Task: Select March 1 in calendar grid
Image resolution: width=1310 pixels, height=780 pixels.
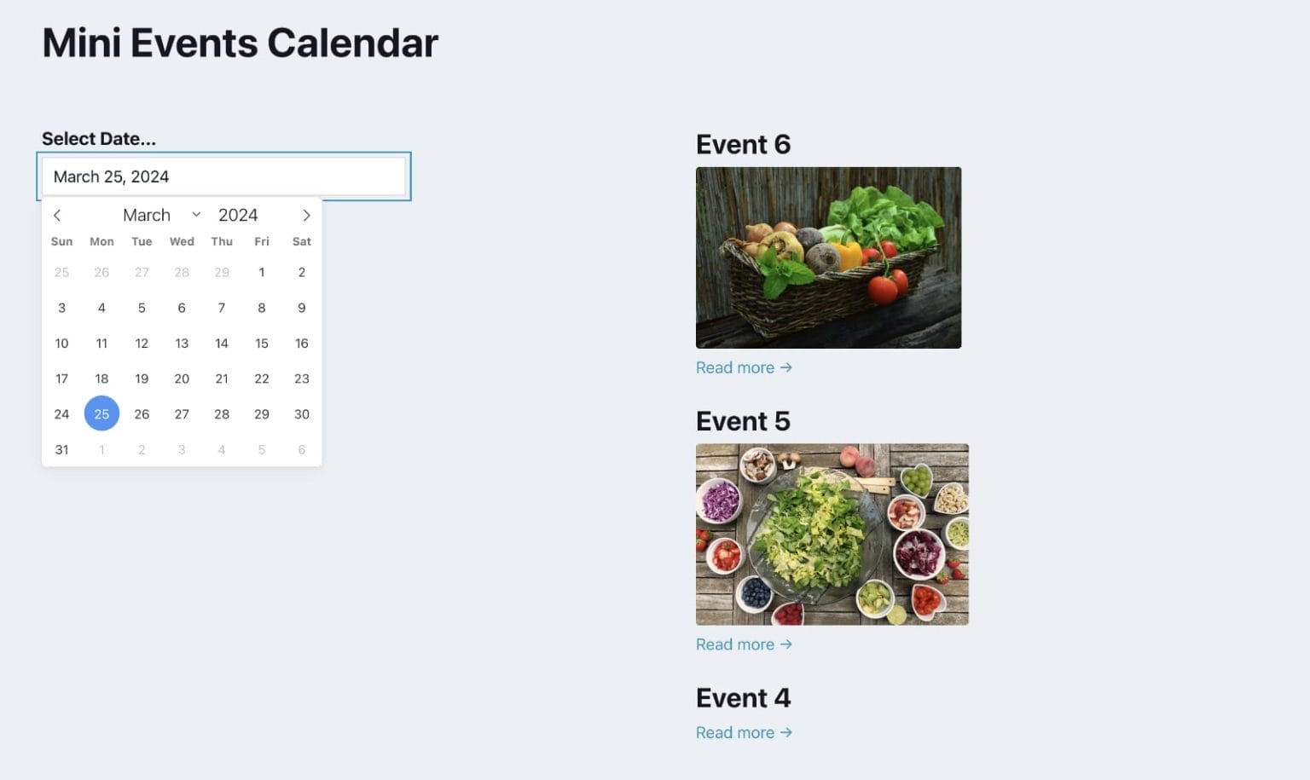Action: [x=262, y=273]
